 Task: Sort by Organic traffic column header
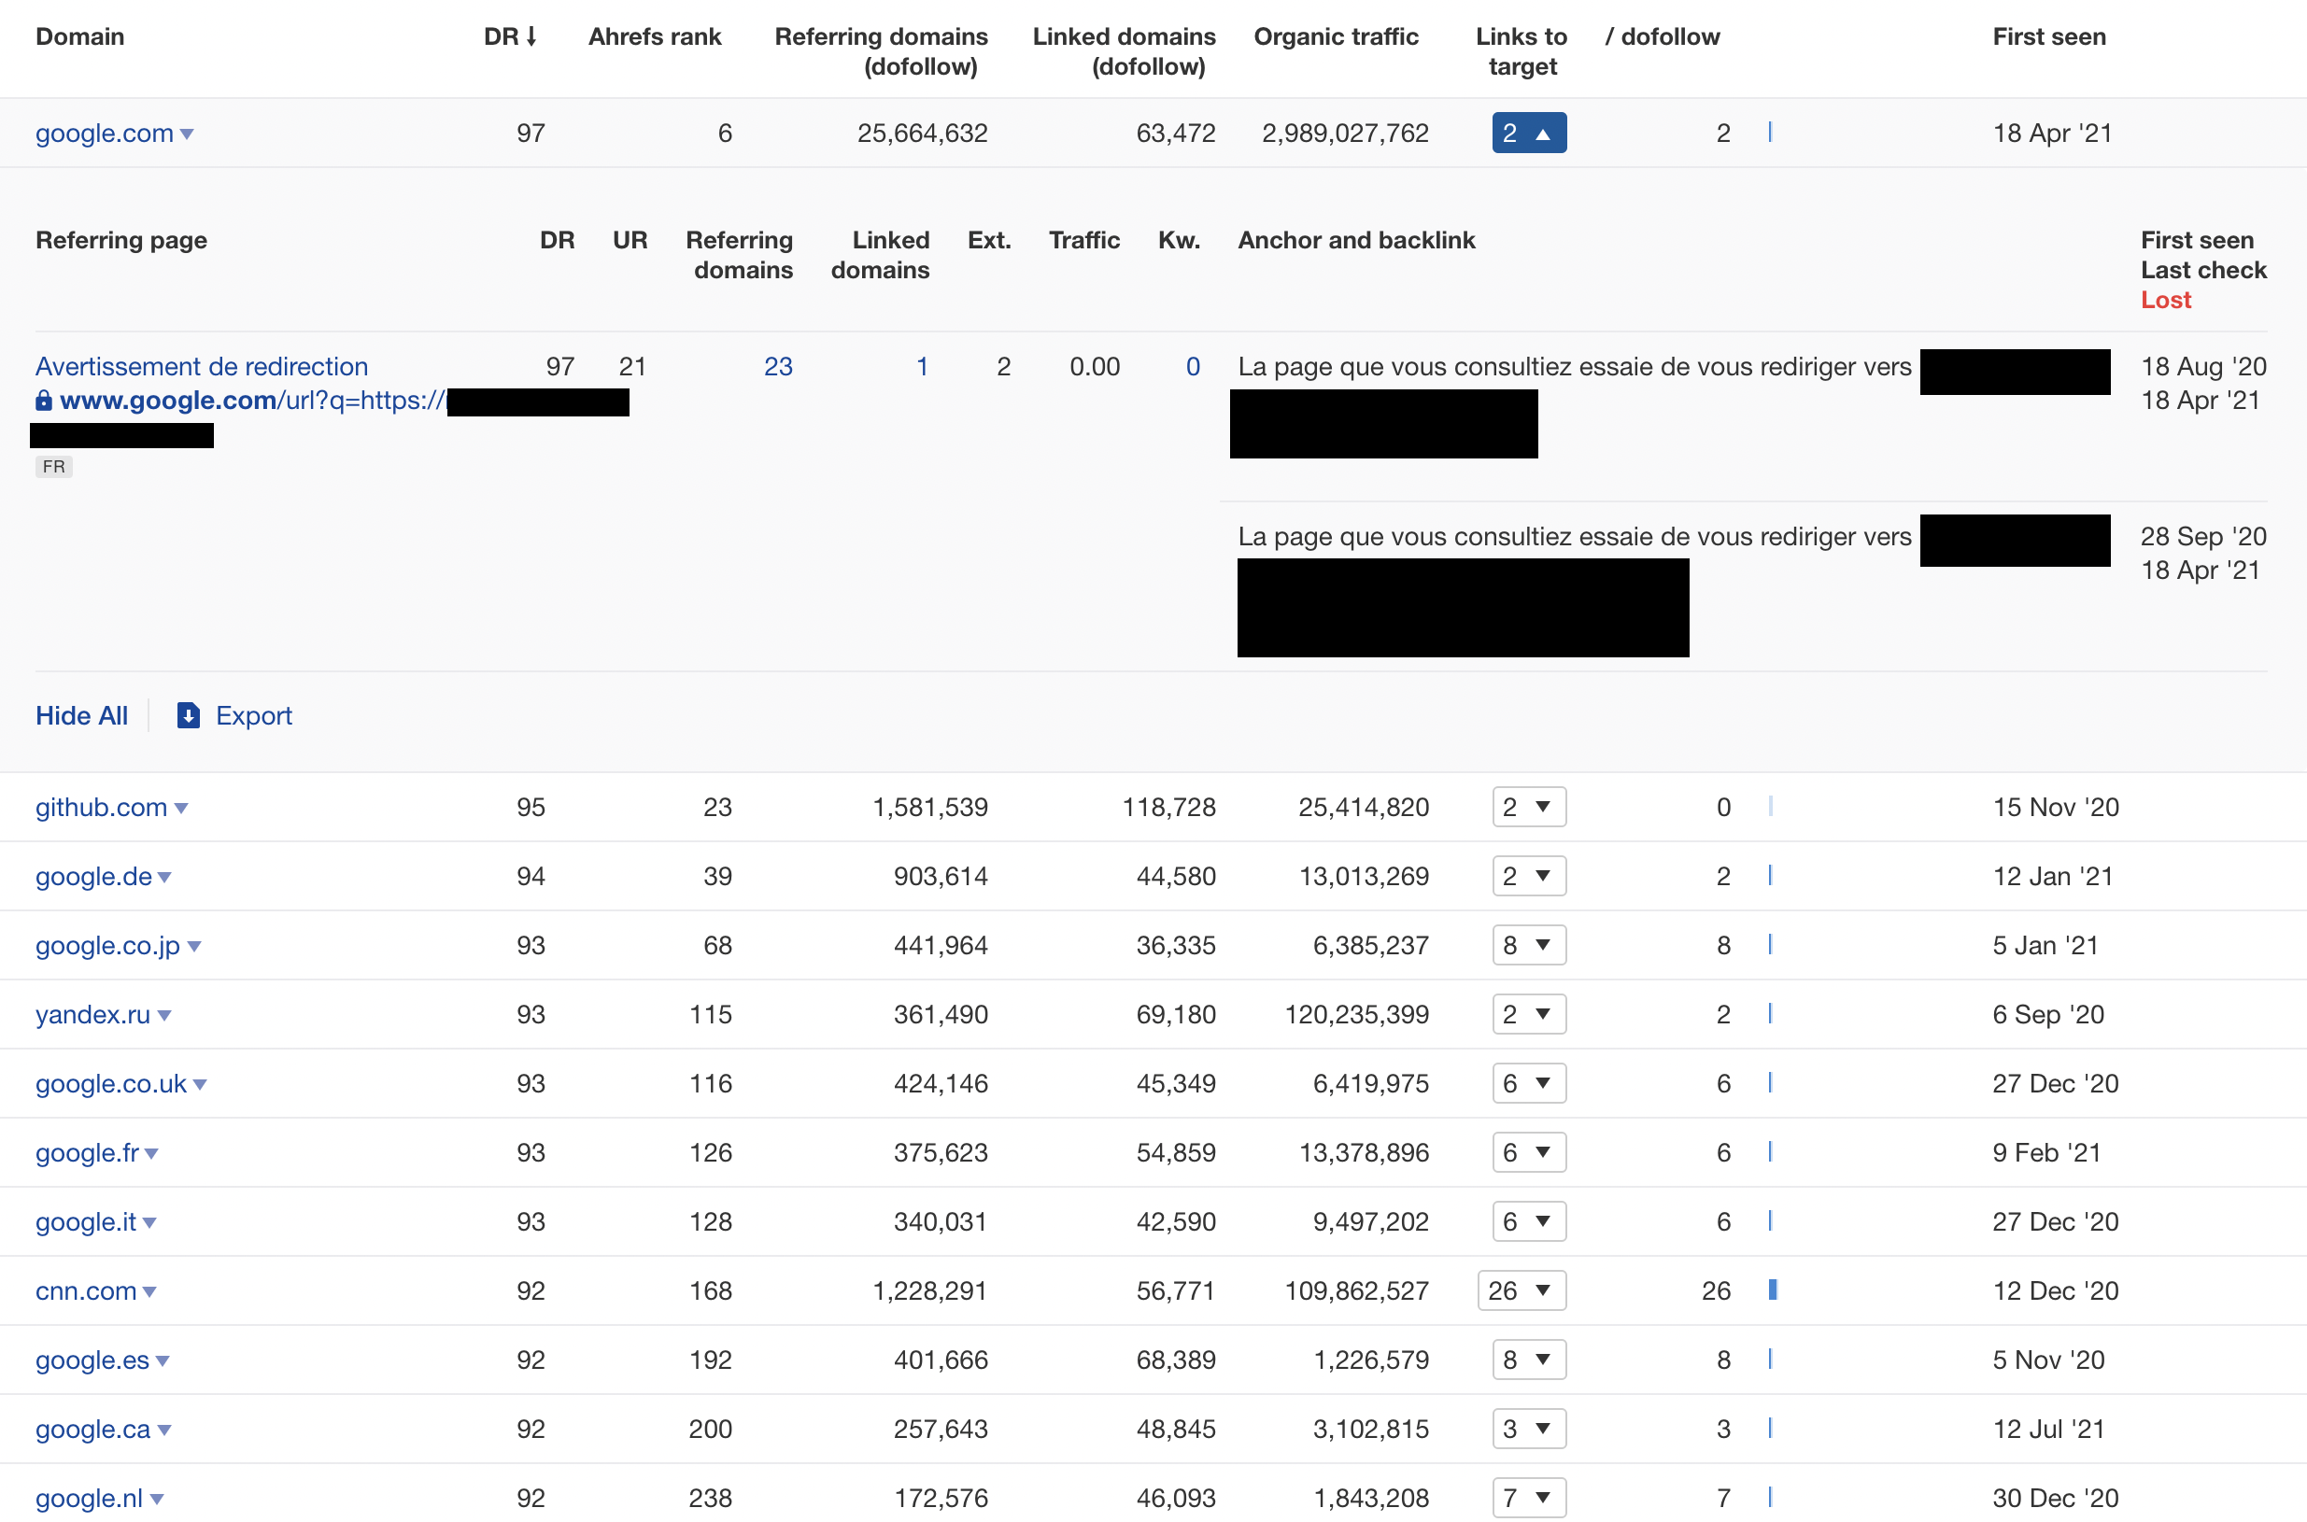click(x=1336, y=37)
